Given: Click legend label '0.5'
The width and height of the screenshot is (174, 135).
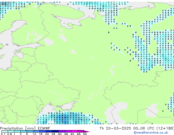Looking at the screenshot, I should click(9, 134).
